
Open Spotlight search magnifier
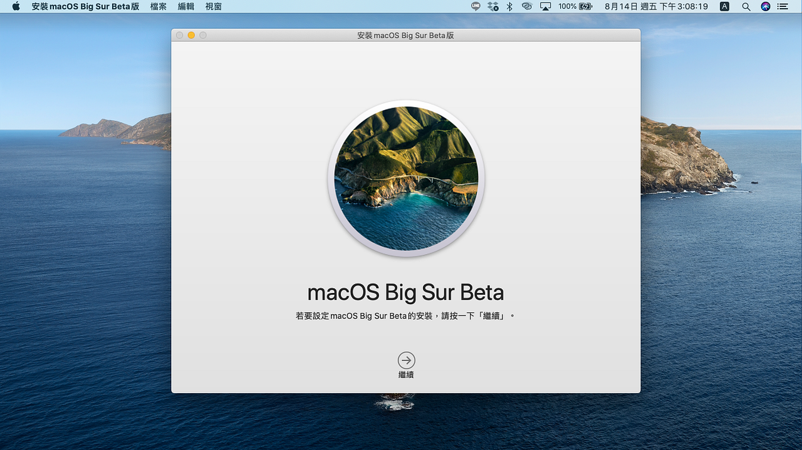coord(746,6)
